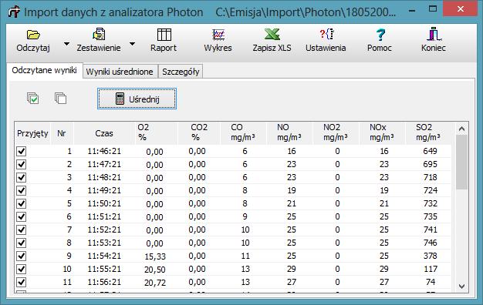The height and width of the screenshot is (305, 483).
Task: Open the Ustawienia settings icon
Action: click(x=326, y=34)
